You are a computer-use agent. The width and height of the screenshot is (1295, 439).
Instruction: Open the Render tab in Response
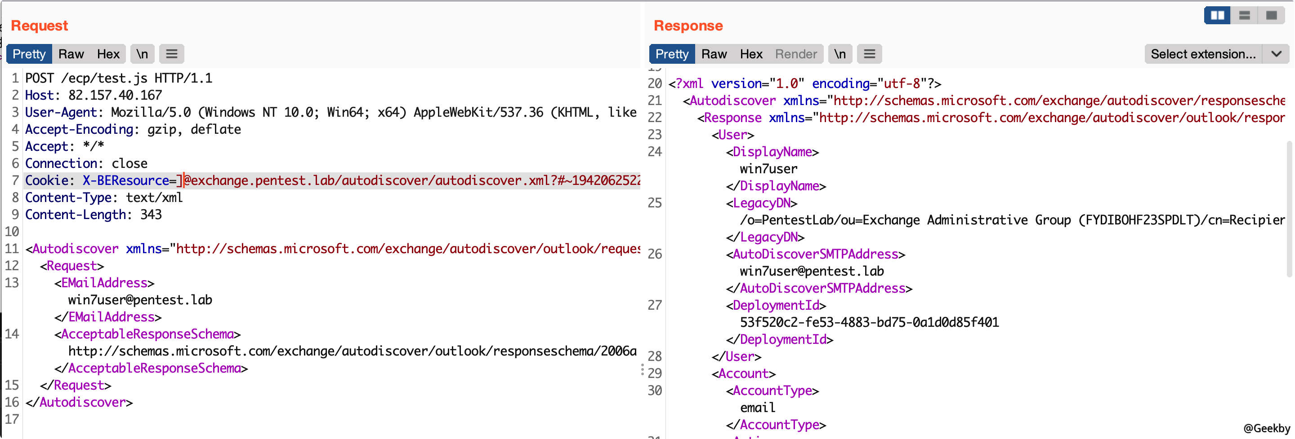point(795,54)
